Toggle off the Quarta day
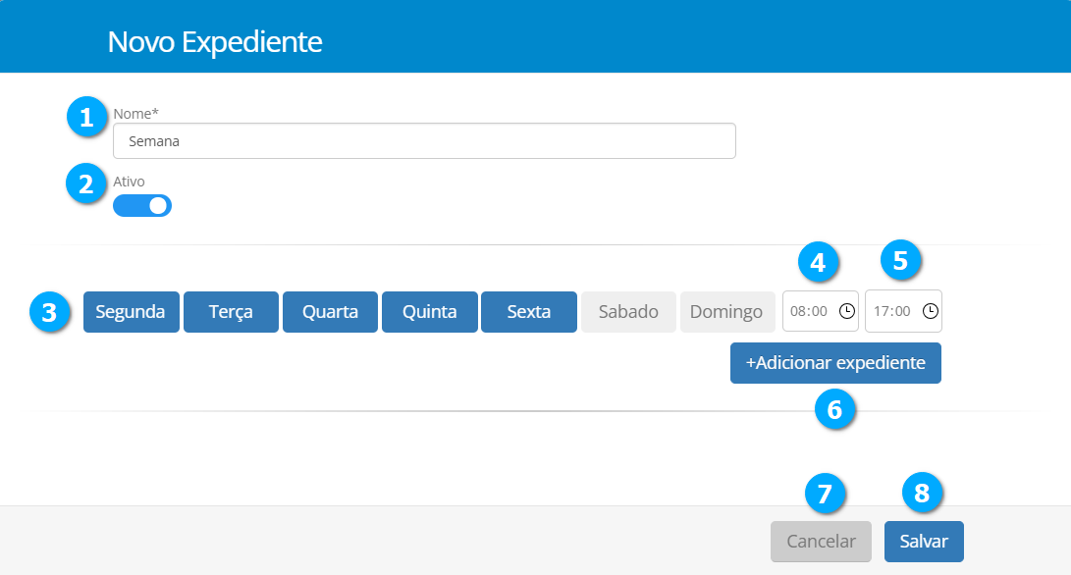 coord(330,312)
